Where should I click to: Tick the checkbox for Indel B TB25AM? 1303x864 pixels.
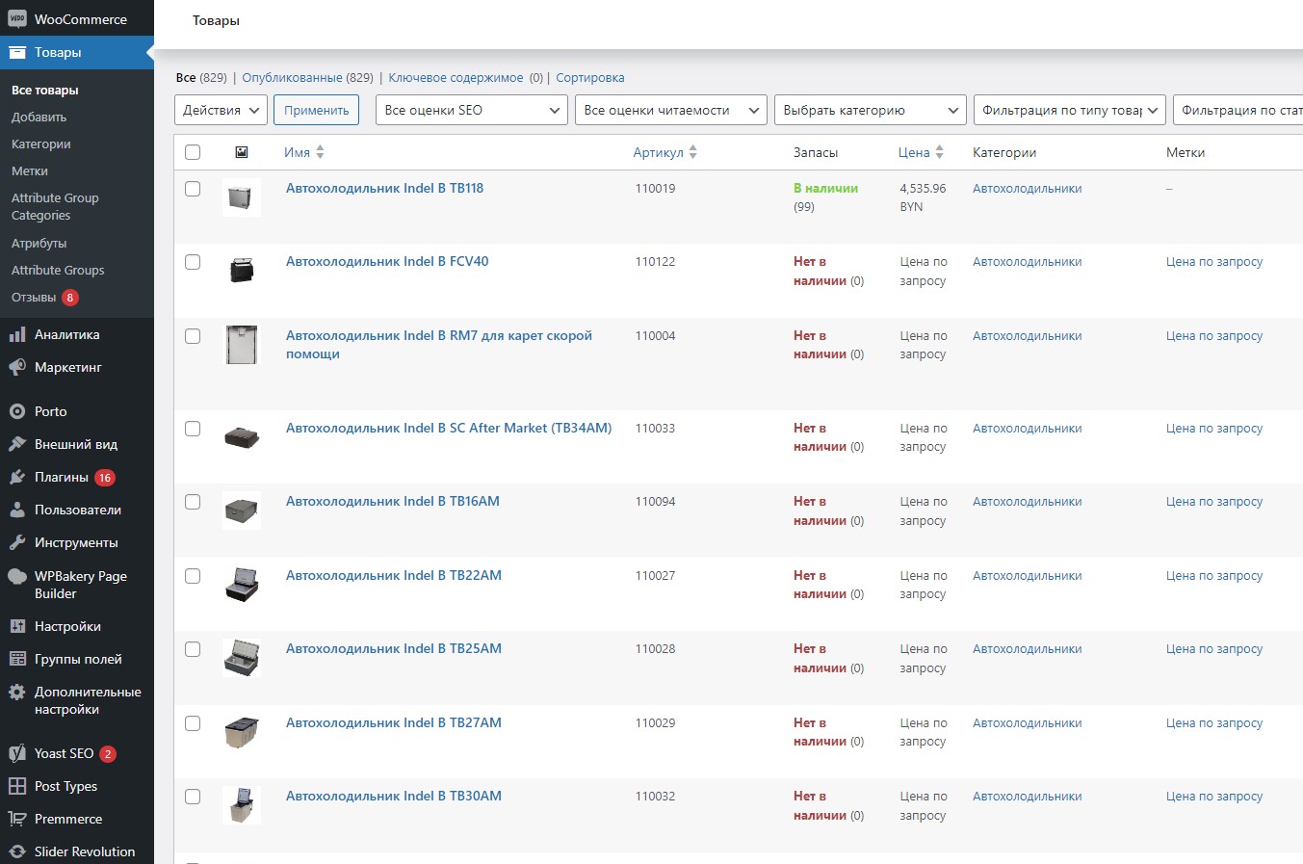[193, 649]
